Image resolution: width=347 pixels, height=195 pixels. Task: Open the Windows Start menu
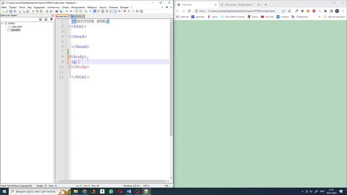pos(4,191)
